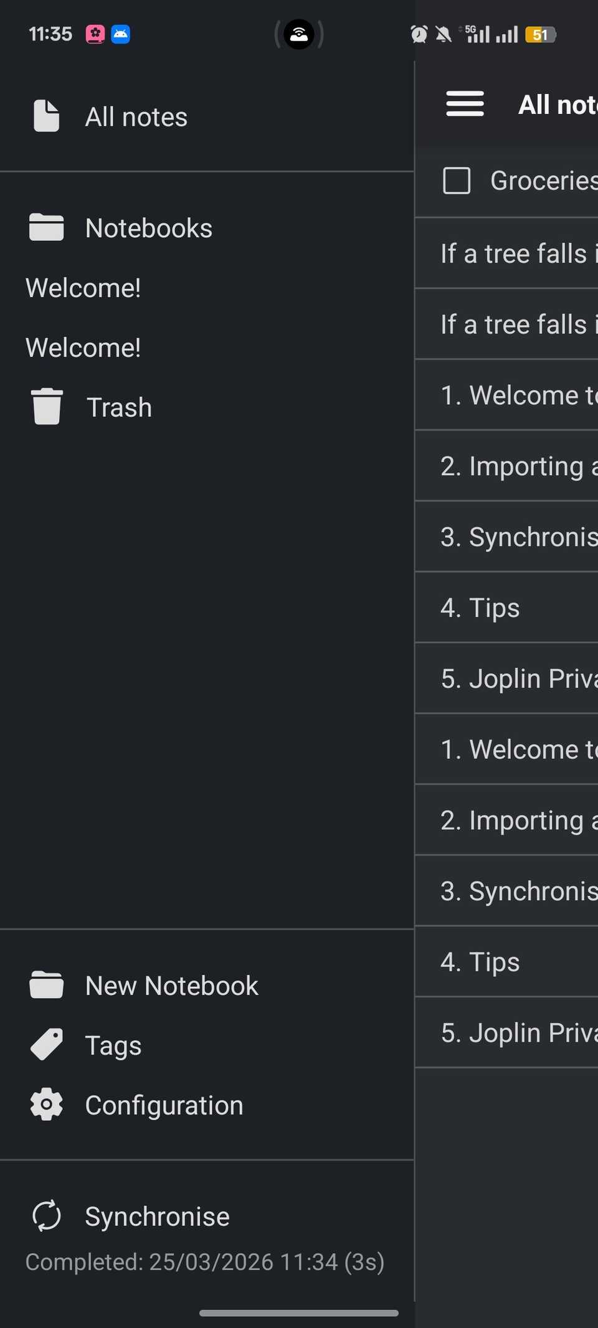598x1328 pixels.
Task: Click the New Notebook folder icon
Action: pos(46,985)
